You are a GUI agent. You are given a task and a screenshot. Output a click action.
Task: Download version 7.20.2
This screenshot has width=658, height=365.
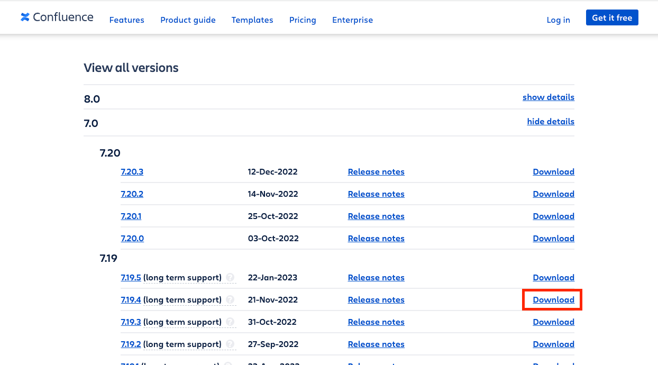[x=553, y=194]
